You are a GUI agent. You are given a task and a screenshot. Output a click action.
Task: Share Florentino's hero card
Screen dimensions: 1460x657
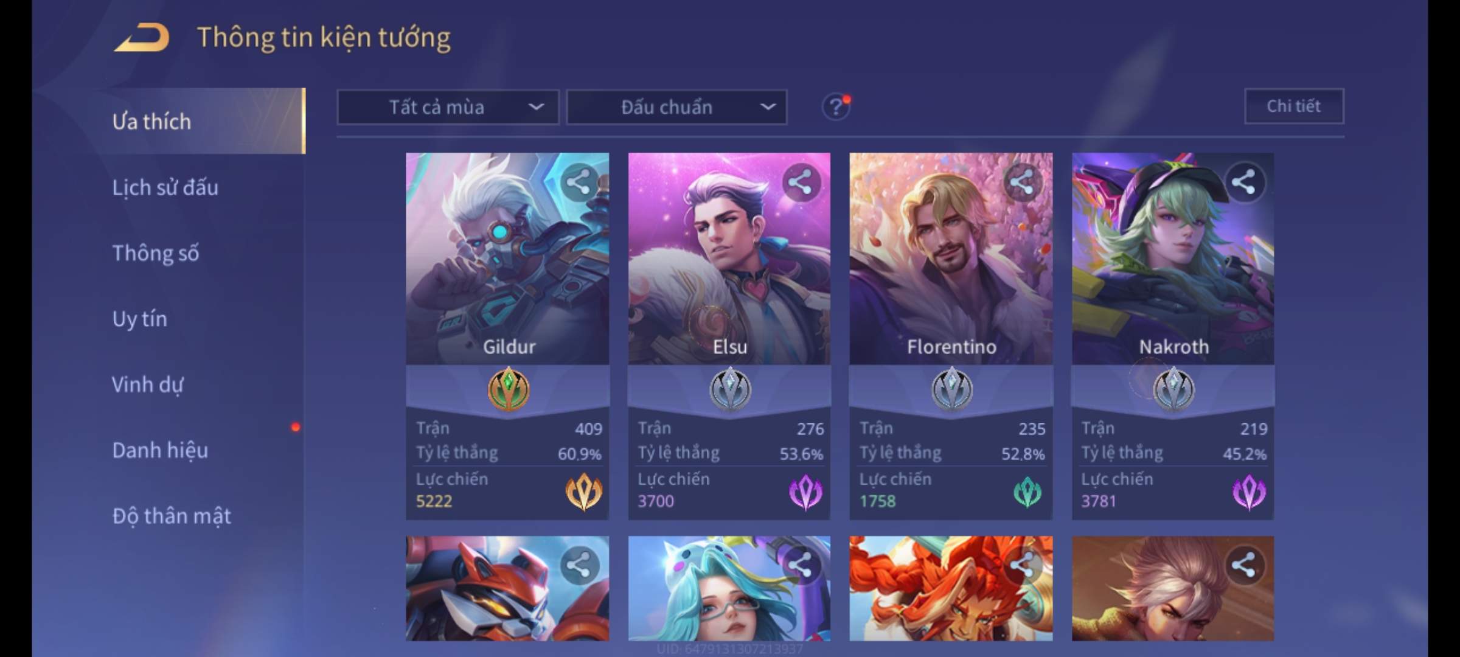[1022, 182]
